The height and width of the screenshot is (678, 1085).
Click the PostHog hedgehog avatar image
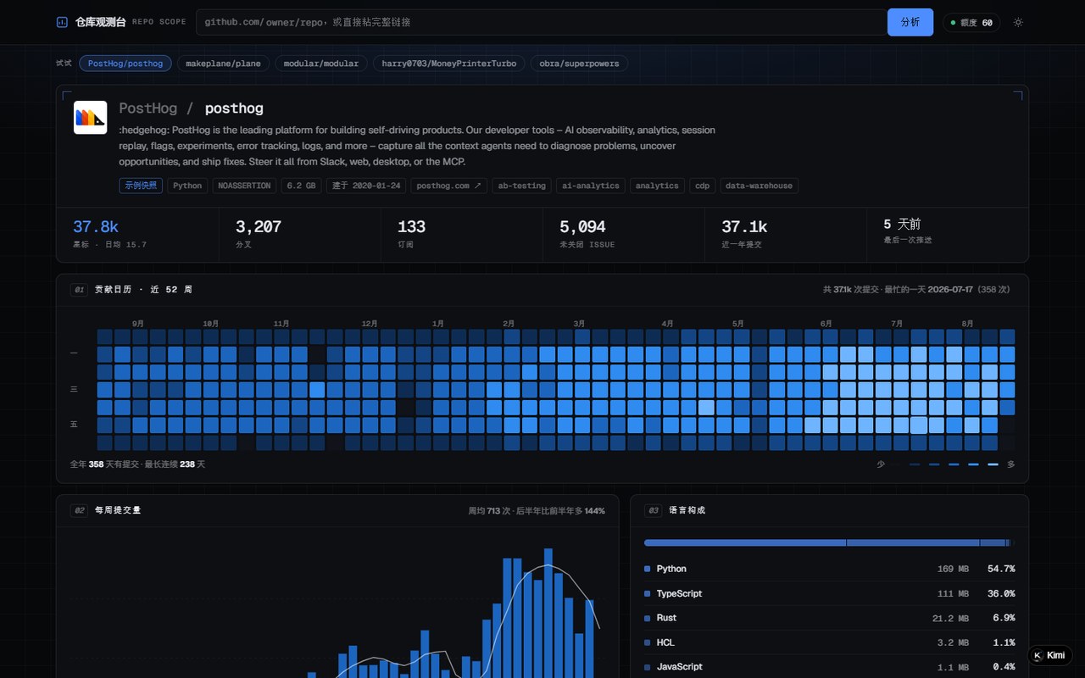click(91, 118)
